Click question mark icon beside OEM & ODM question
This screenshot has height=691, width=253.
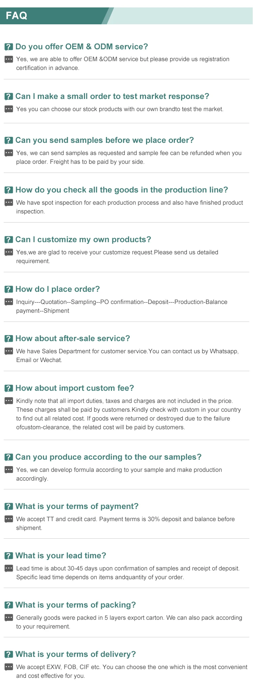[x=9, y=47]
